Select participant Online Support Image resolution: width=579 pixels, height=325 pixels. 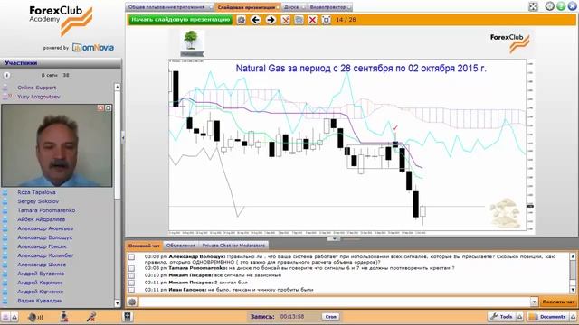click(x=36, y=88)
